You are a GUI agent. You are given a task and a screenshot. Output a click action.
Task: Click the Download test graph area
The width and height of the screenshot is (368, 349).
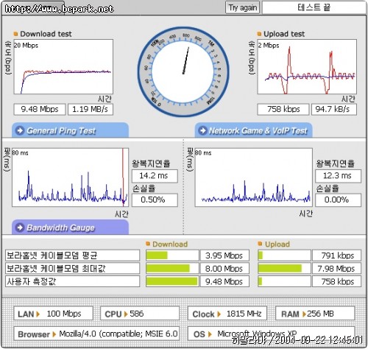coord(63,67)
